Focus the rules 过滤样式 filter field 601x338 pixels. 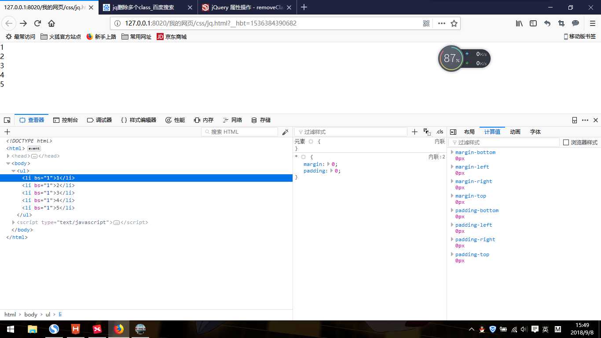coord(351,132)
